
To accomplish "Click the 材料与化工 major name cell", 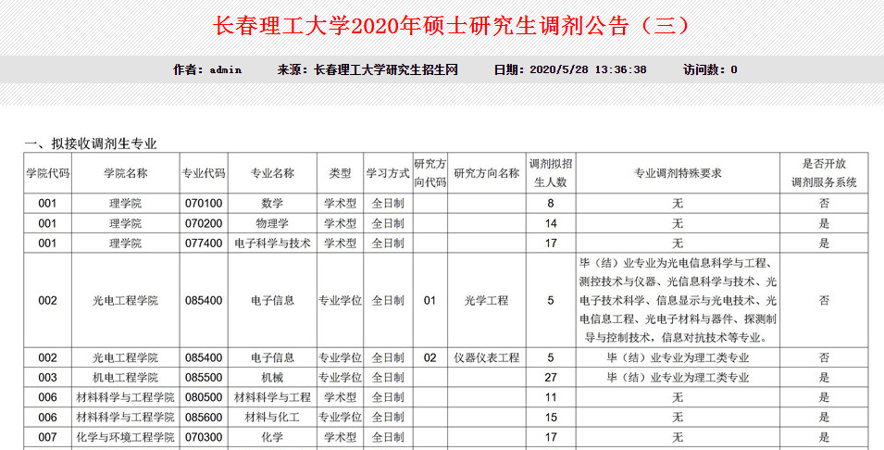I will pos(272,418).
